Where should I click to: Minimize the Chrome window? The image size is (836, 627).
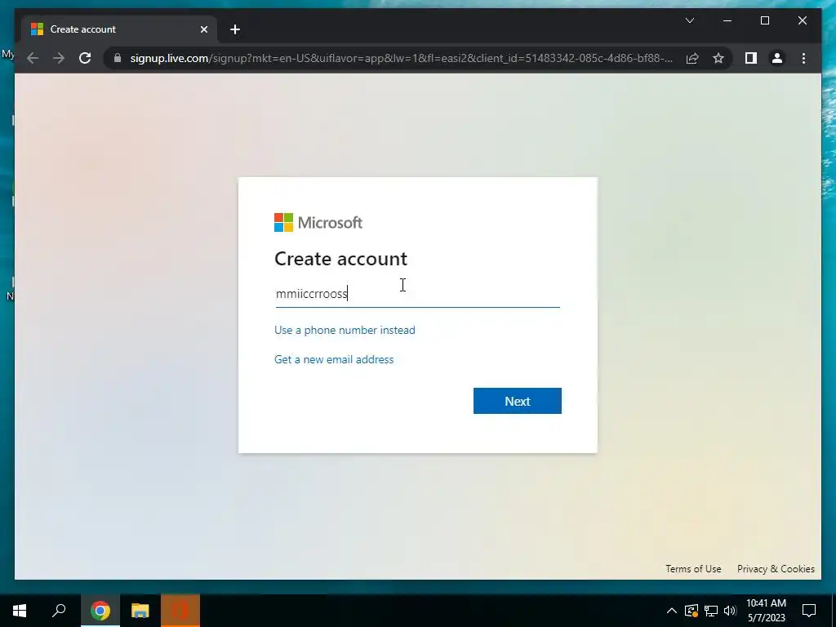727,20
